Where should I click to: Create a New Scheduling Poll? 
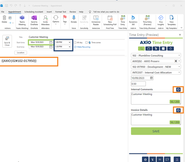tap(110, 20)
